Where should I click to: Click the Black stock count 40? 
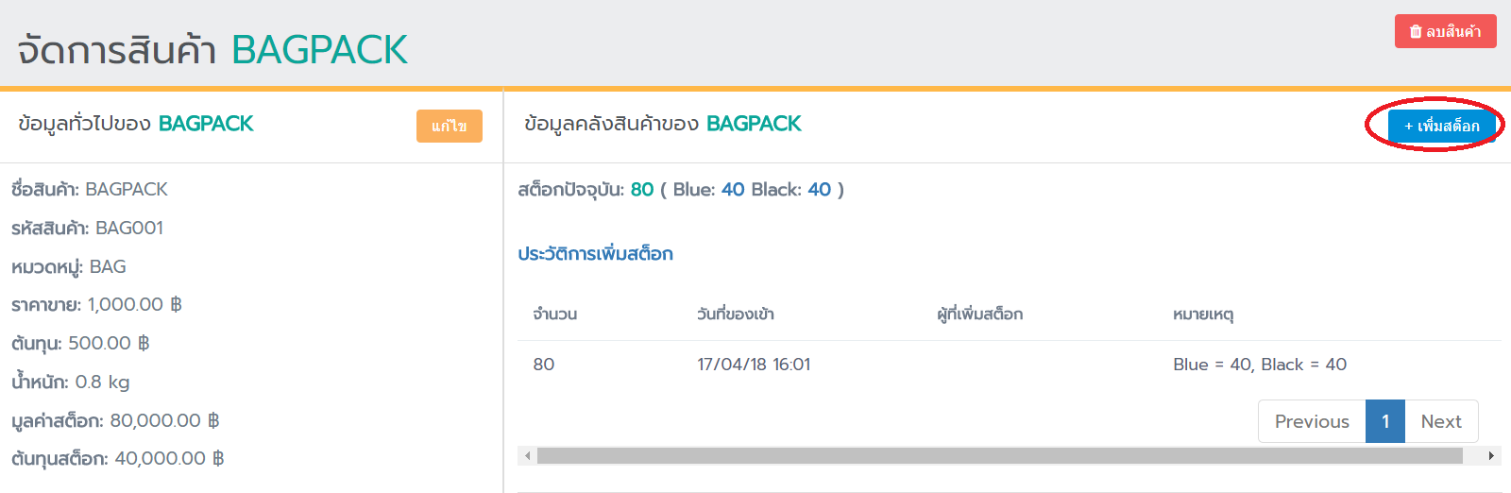(x=819, y=190)
